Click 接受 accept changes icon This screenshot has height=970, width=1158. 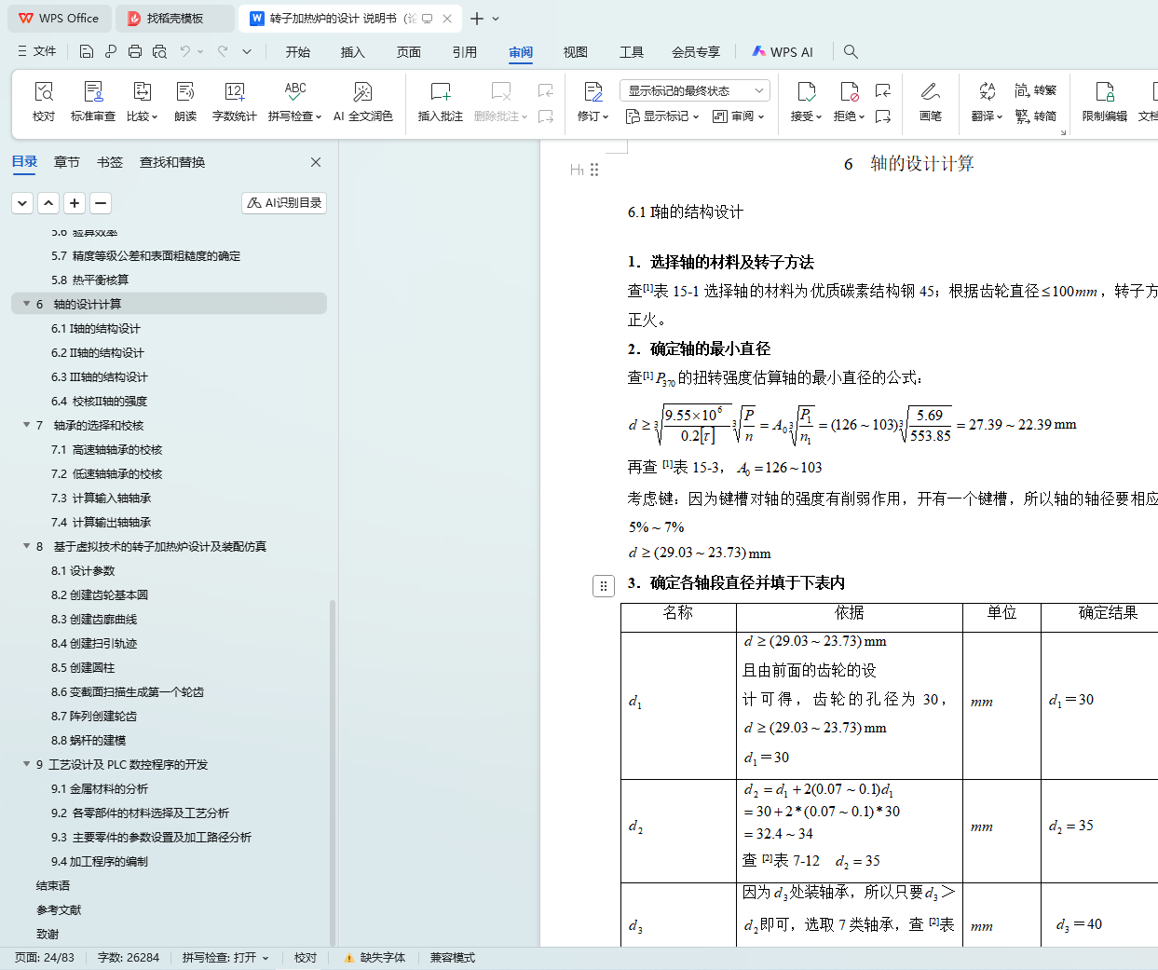(x=807, y=92)
